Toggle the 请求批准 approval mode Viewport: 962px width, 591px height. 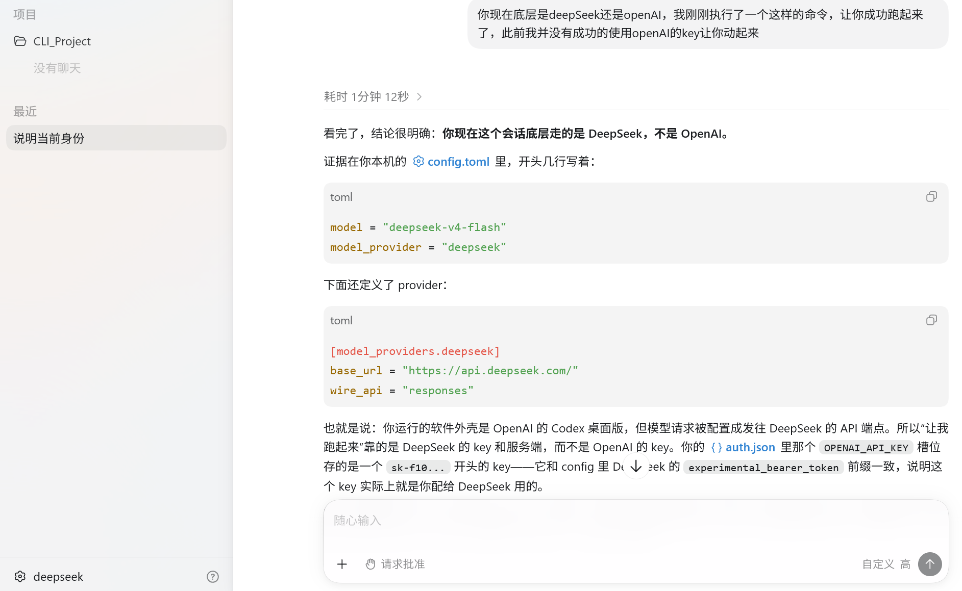point(396,564)
